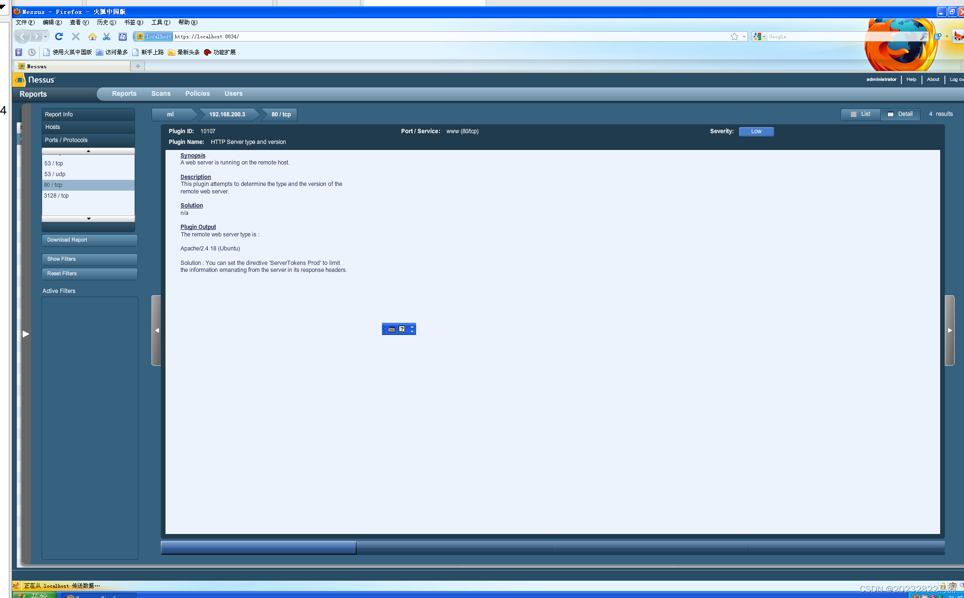Viewport: 964px width, 598px height.
Task: Open the dropdown arrow next to feed-add icon
Action: point(947,36)
